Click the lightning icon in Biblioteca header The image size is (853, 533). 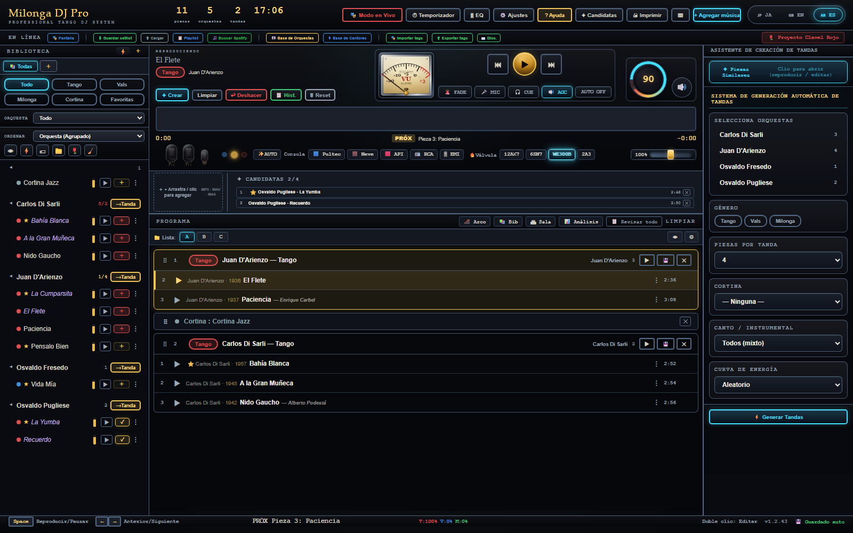point(123,51)
